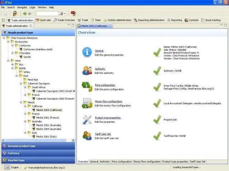Open the Issue tracking perspective
Screen dimensions: 229x171
[211, 20]
